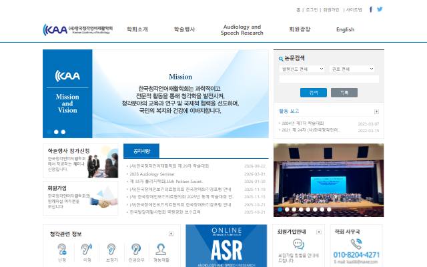Screen dimensions: 427x267
Task: Click the magnifier icon beside 논문검색
Action: [x=281, y=59]
